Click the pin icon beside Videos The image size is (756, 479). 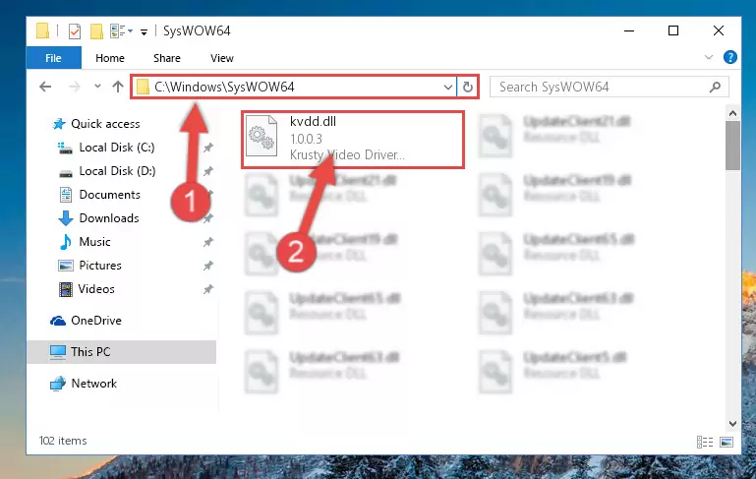click(207, 289)
